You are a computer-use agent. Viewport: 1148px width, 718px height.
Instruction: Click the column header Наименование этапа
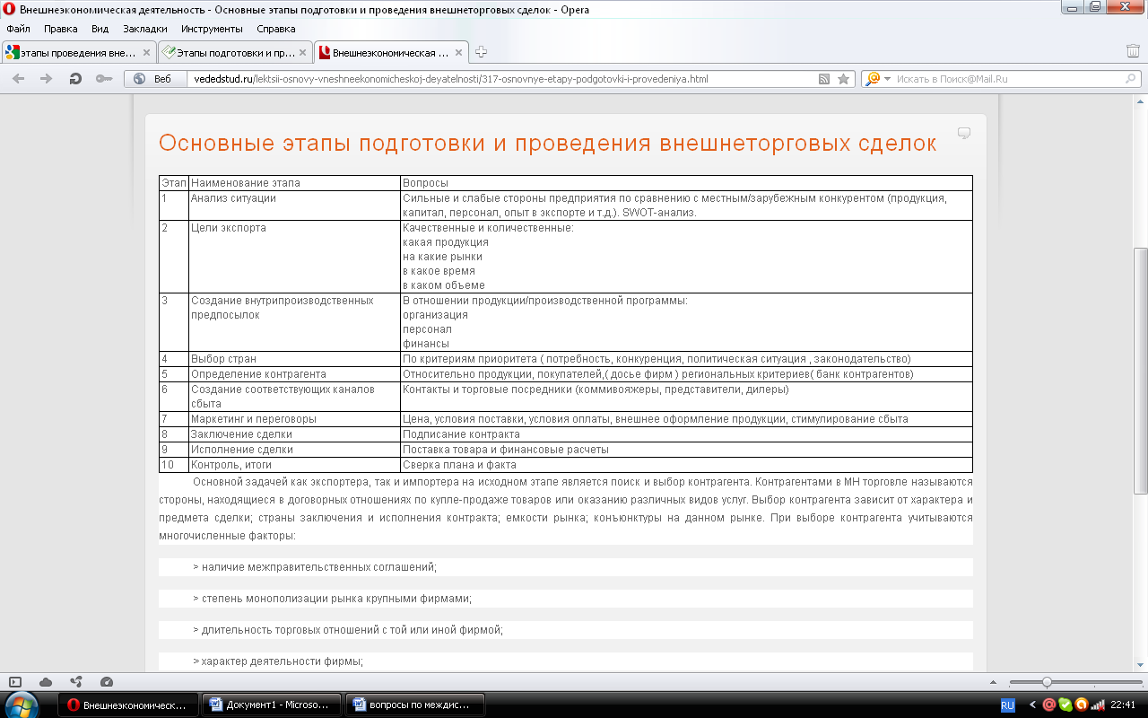[x=294, y=182]
